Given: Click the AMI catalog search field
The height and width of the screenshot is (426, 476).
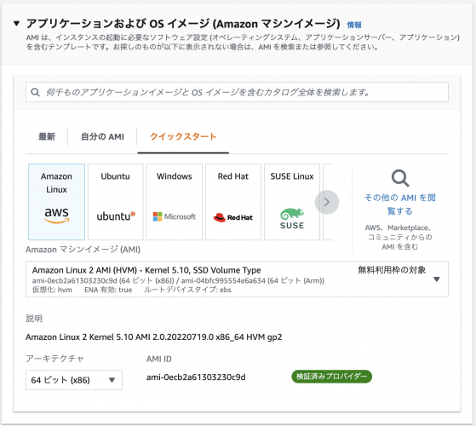Looking at the screenshot, I should click(x=237, y=92).
